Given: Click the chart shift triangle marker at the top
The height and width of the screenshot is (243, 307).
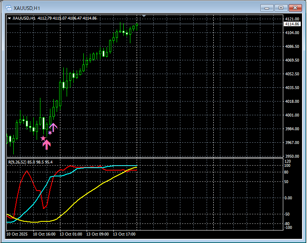Looking at the screenshot, I should point(144,16).
